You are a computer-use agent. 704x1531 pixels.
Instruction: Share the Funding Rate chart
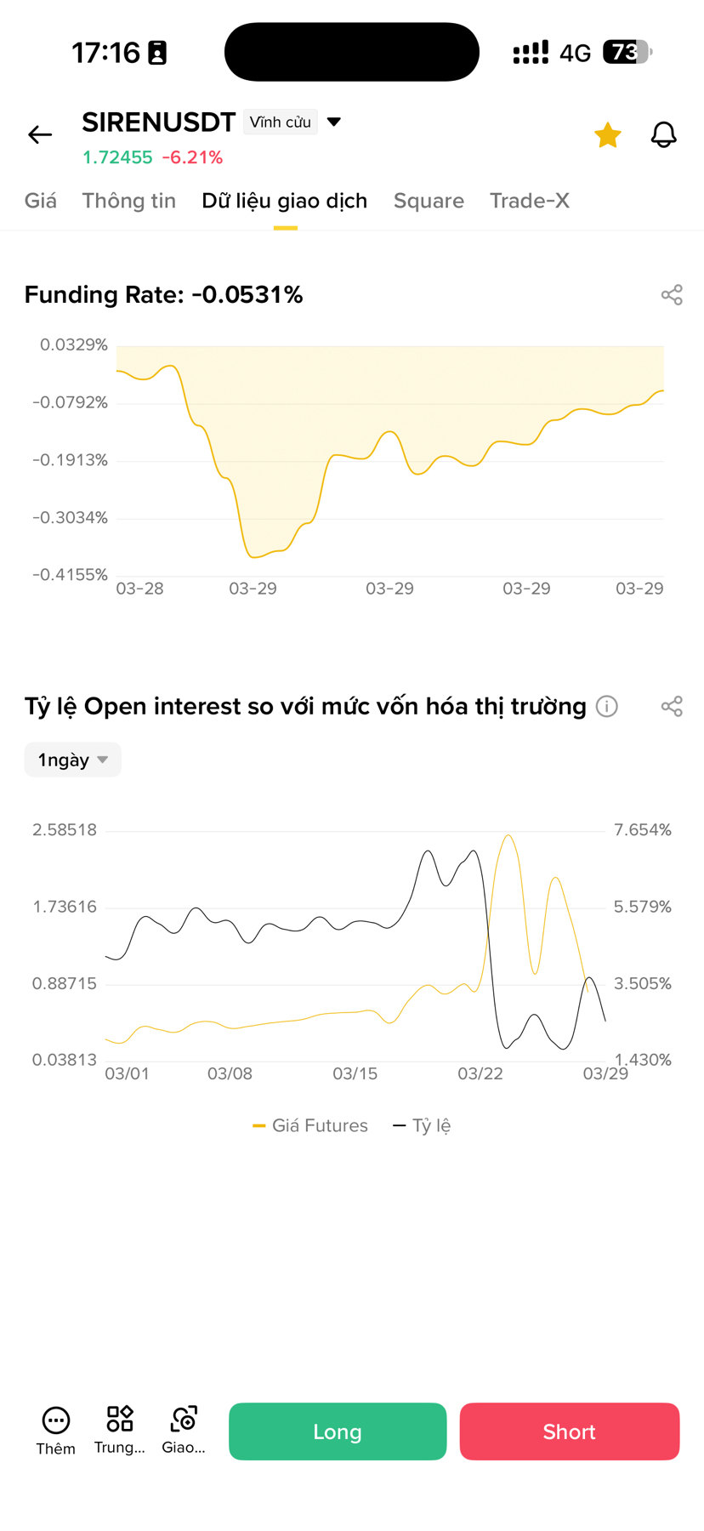pyautogui.click(x=672, y=295)
